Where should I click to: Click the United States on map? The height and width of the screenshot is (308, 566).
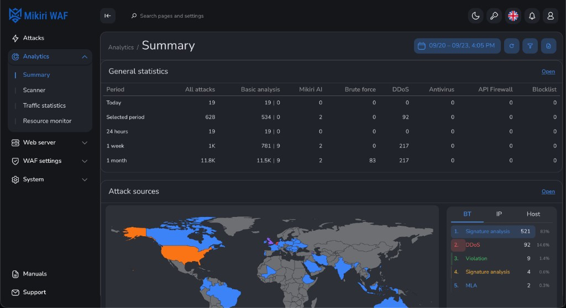(184, 253)
